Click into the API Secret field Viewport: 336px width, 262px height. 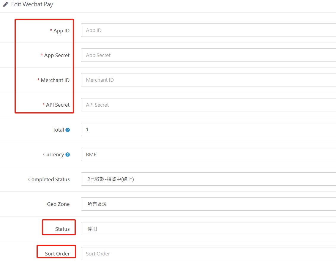pos(208,105)
